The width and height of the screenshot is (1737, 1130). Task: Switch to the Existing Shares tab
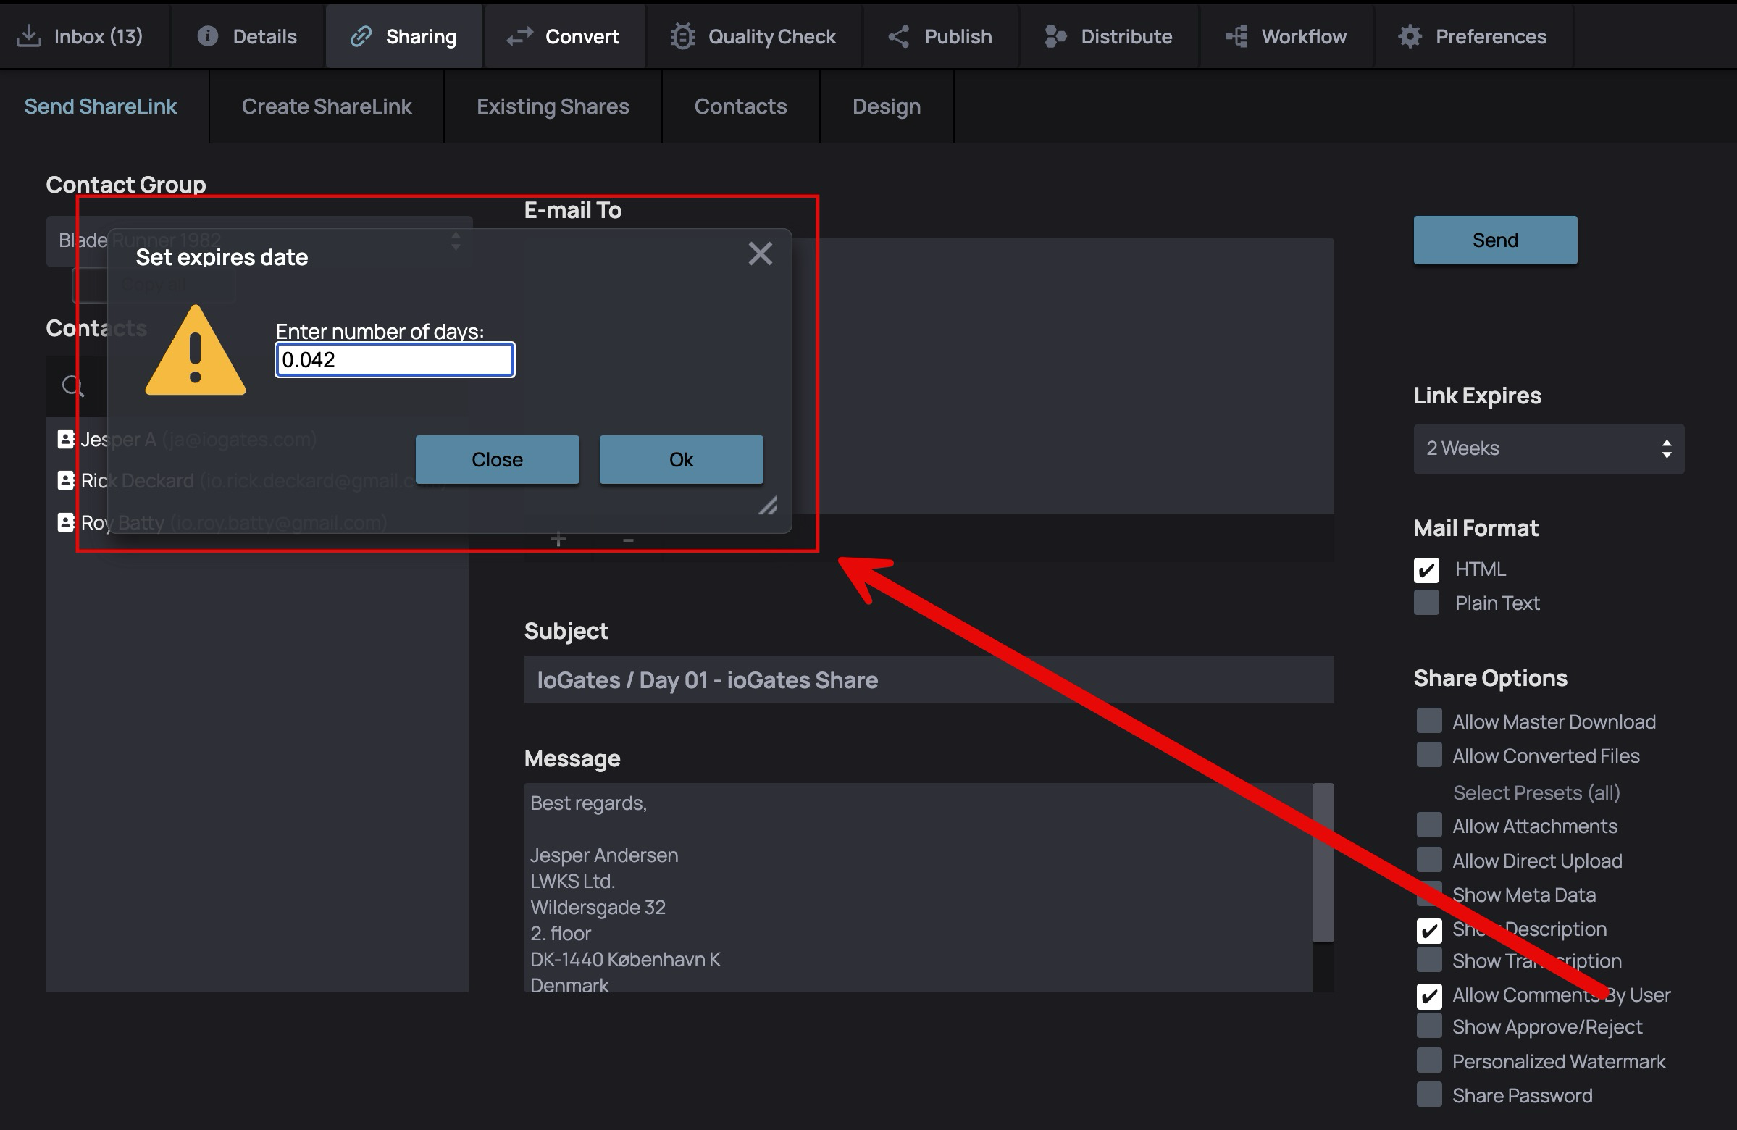pyautogui.click(x=553, y=106)
